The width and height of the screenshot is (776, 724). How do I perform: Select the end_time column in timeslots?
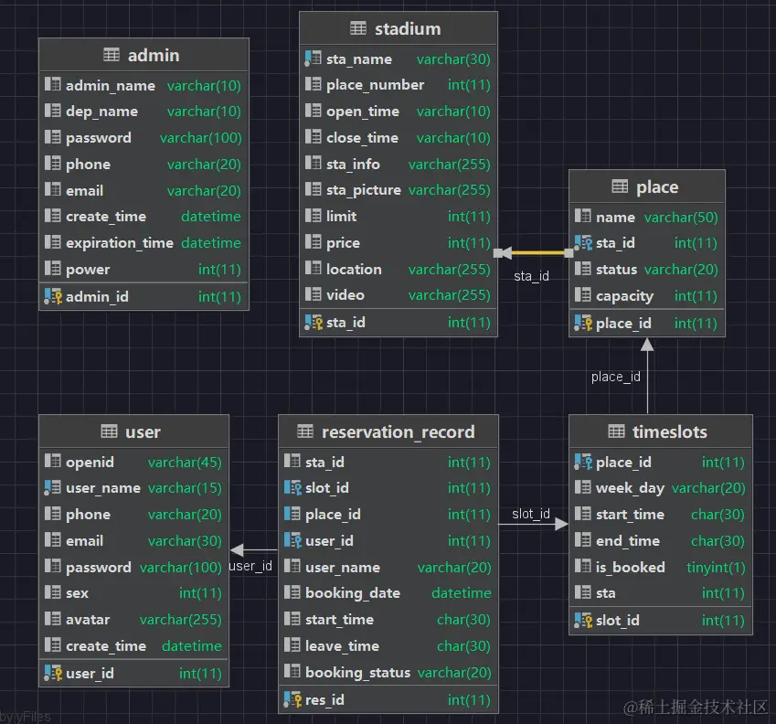pos(660,540)
